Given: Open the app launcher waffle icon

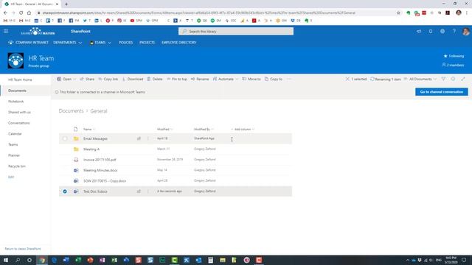Looking at the screenshot, I should click(x=6, y=31).
